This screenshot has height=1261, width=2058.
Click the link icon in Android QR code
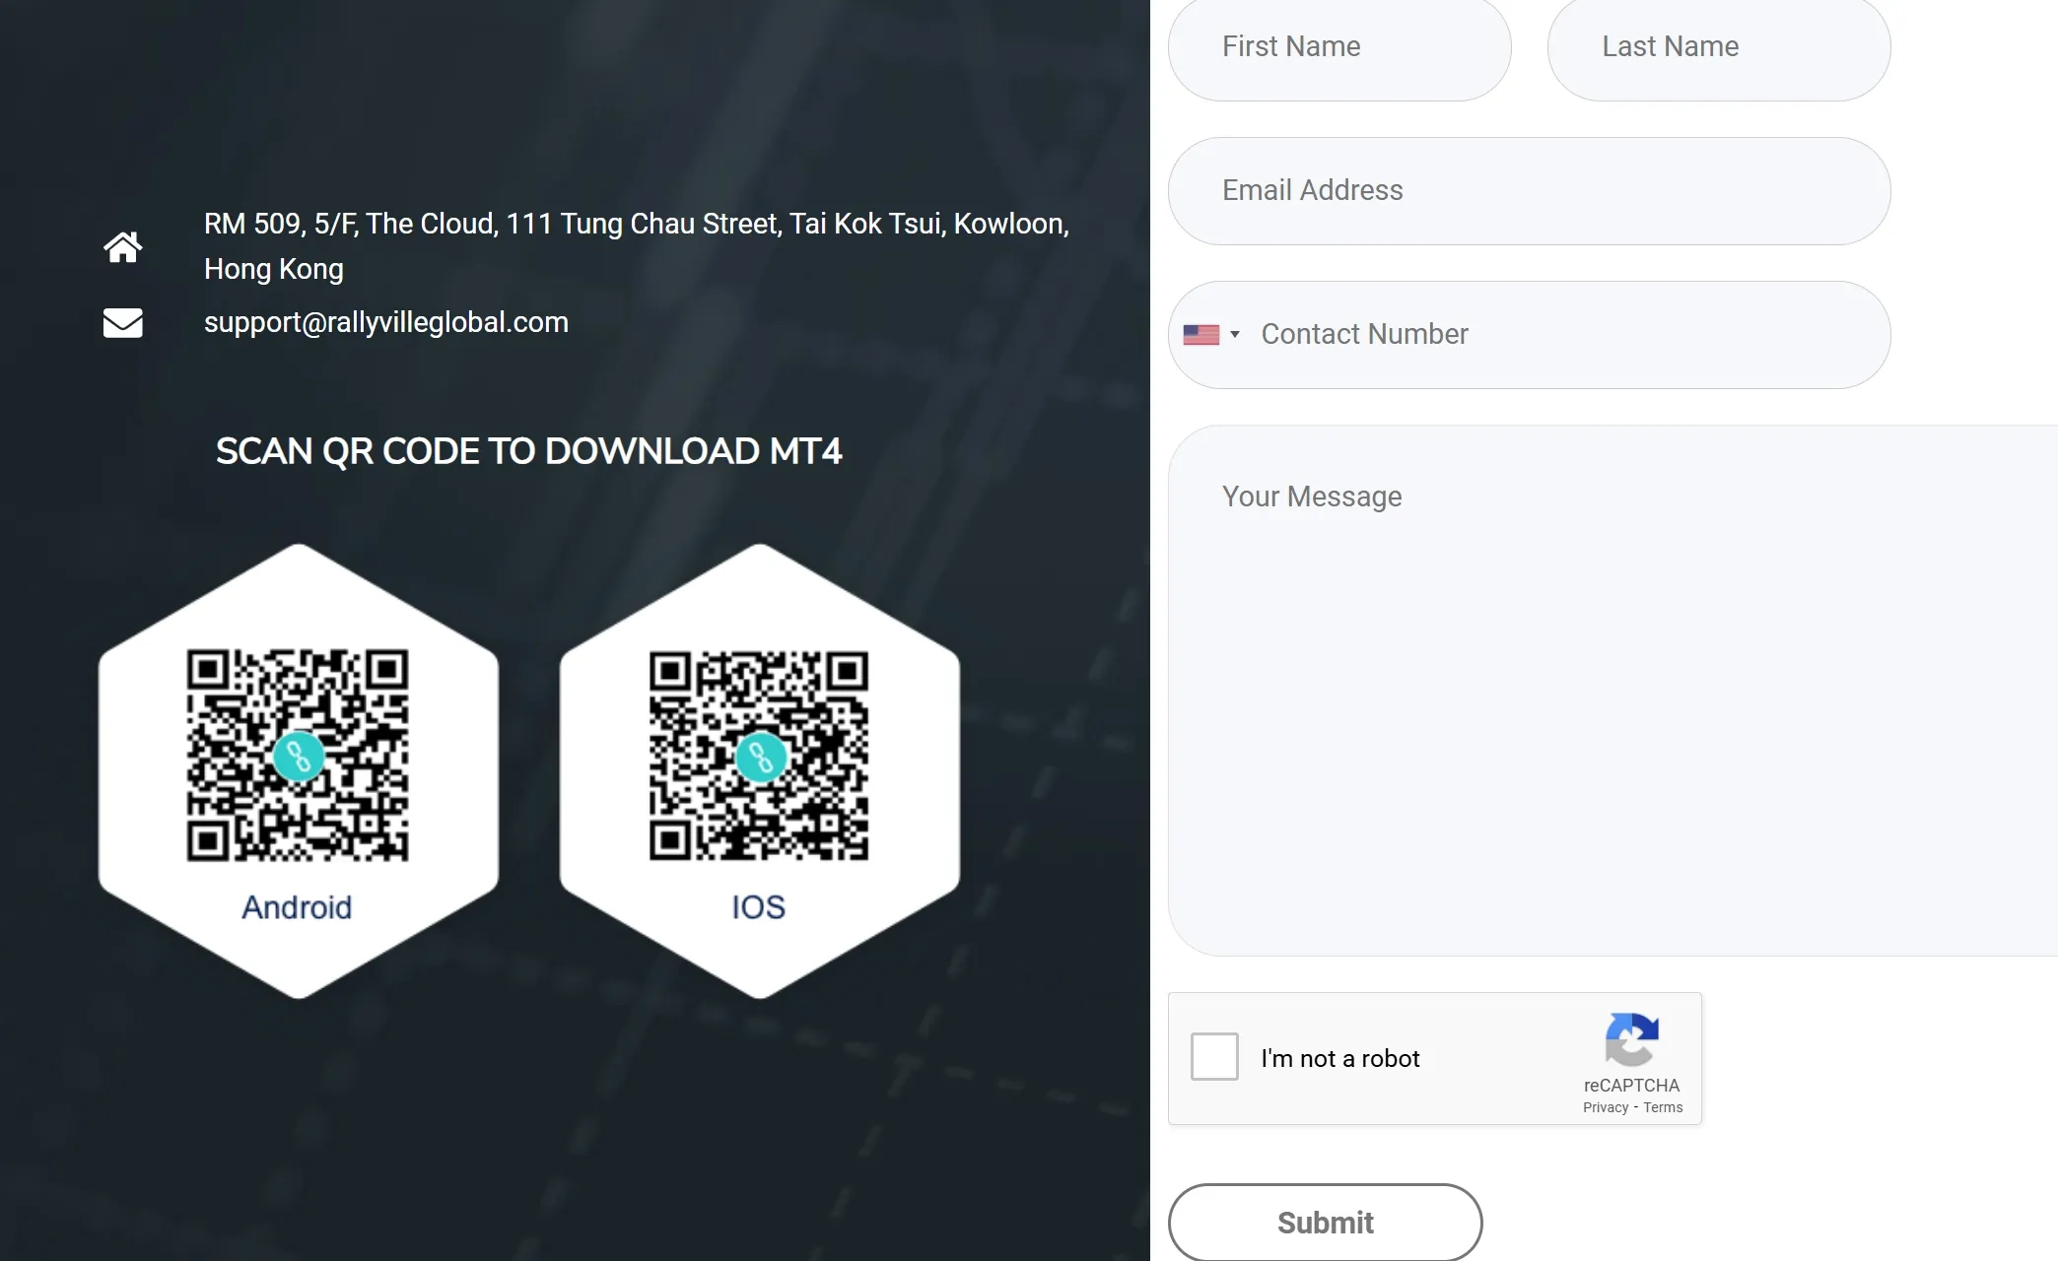click(299, 757)
